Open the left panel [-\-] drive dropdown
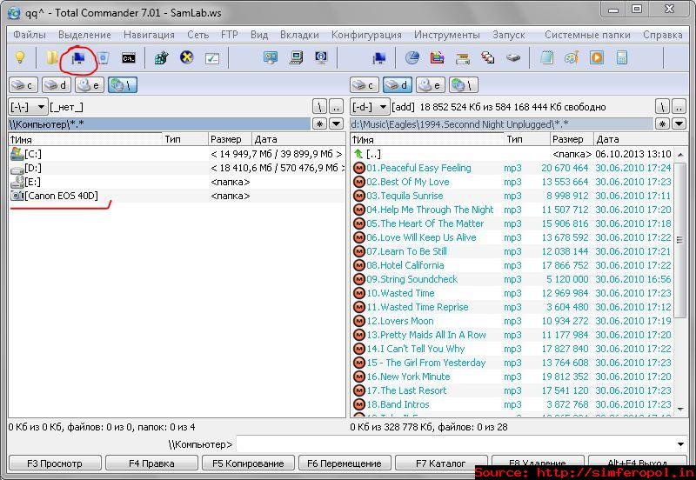 (x=28, y=107)
